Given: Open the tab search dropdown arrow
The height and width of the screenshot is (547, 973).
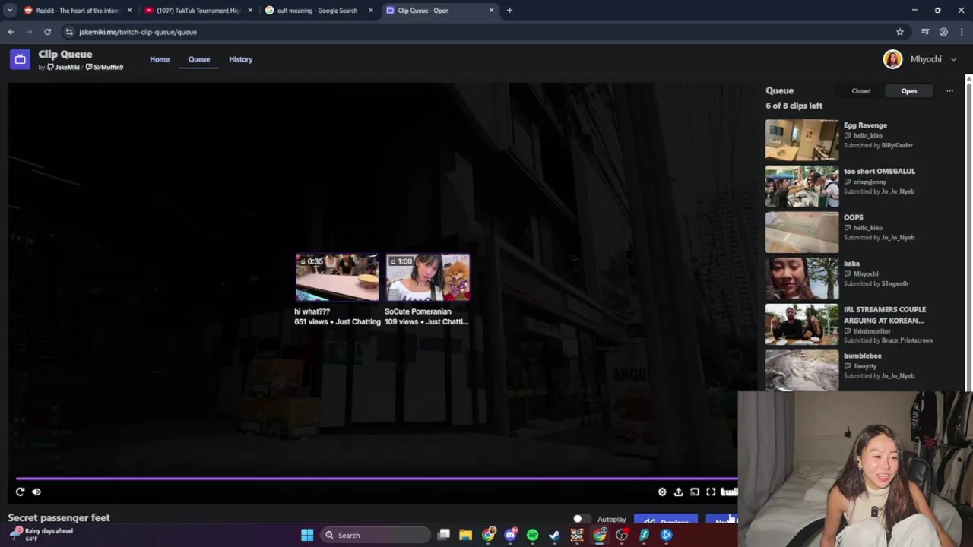Looking at the screenshot, I should pos(10,11).
